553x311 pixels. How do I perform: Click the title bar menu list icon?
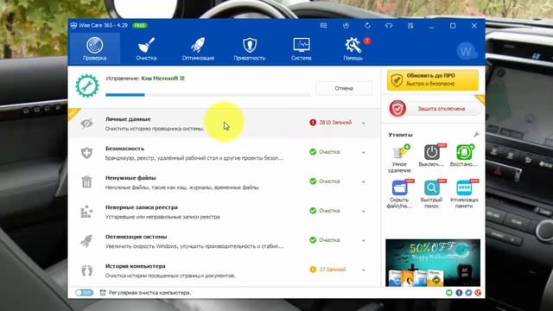(x=410, y=26)
